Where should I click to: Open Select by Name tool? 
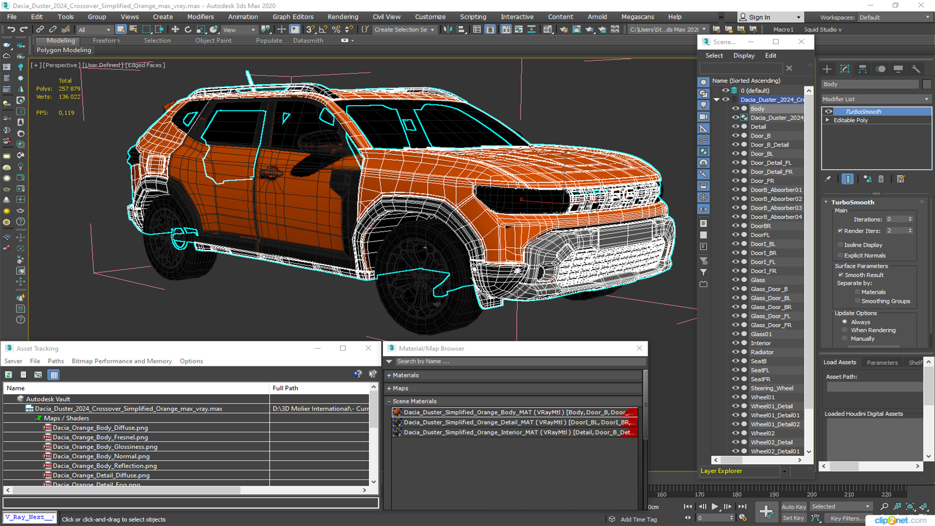133,30
